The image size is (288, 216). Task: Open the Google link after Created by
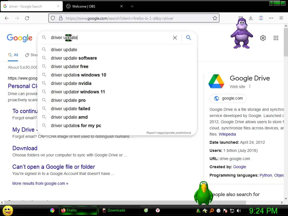pos(240,167)
